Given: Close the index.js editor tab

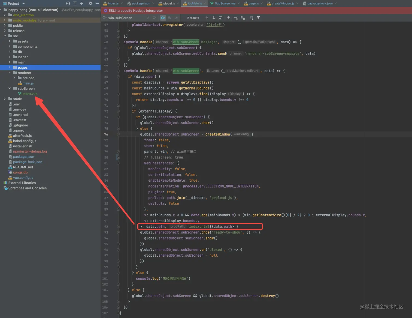Looking at the screenshot, I should [x=122, y=4].
